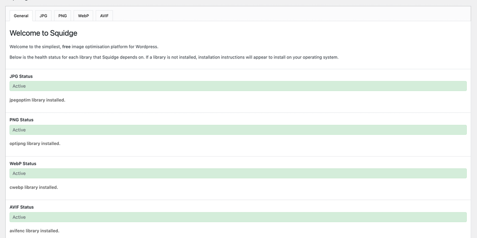Click the jpegoptim library installed text

tap(37, 100)
